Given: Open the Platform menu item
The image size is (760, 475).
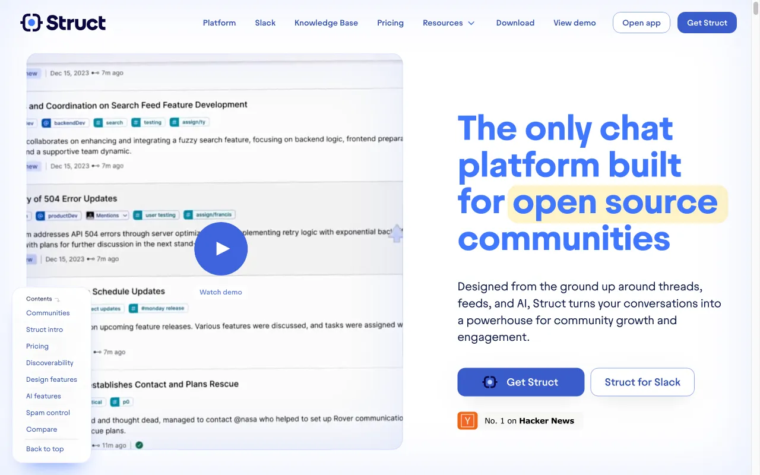Looking at the screenshot, I should click(219, 23).
